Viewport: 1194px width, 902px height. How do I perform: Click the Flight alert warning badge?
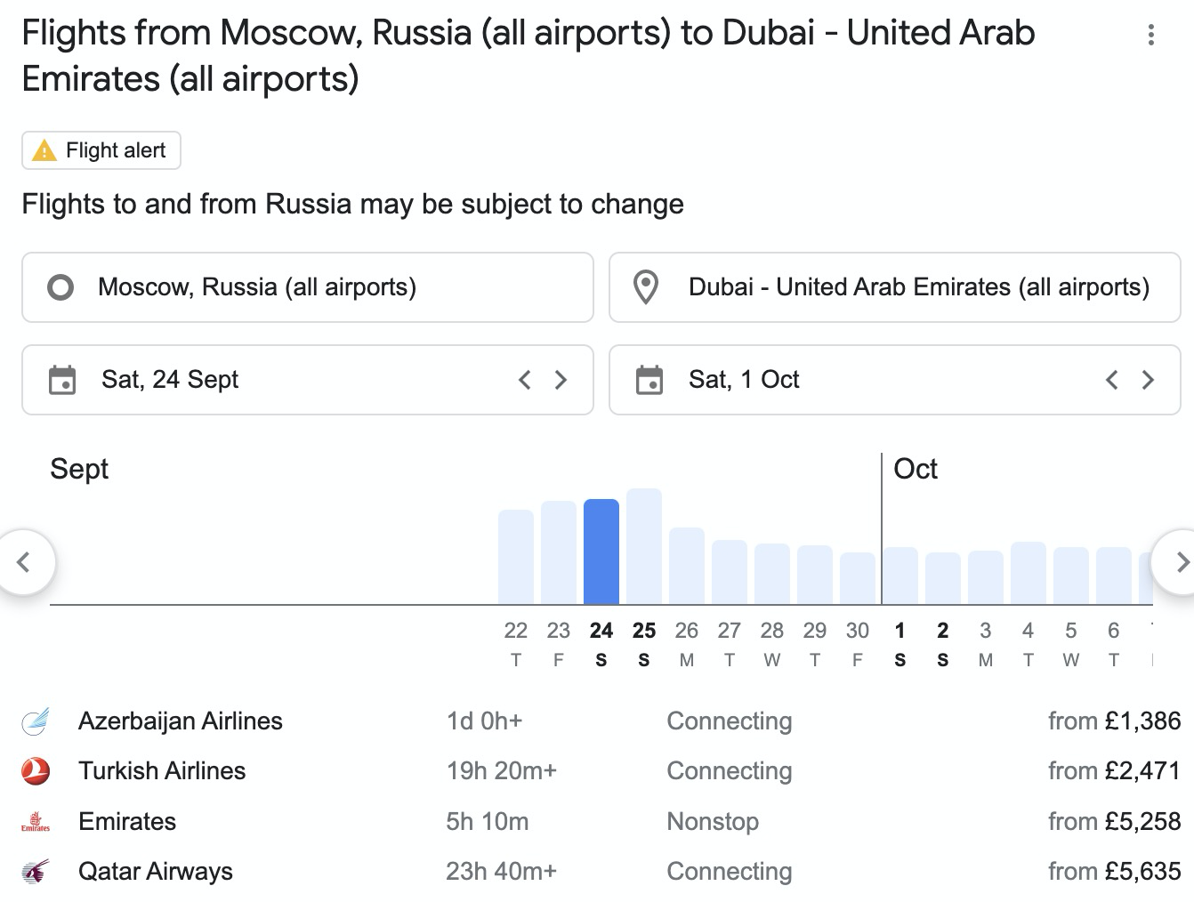(x=101, y=150)
